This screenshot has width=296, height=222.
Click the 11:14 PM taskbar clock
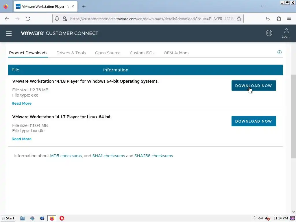pos(281,218)
